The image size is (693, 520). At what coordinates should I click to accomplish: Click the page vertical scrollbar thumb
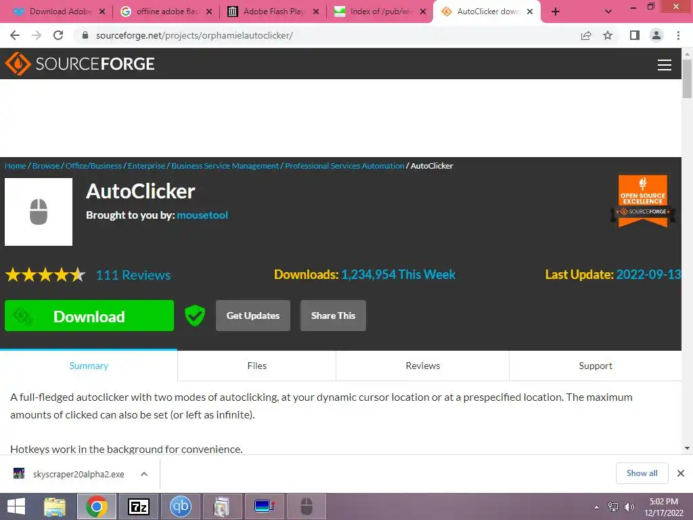pyautogui.click(x=687, y=79)
